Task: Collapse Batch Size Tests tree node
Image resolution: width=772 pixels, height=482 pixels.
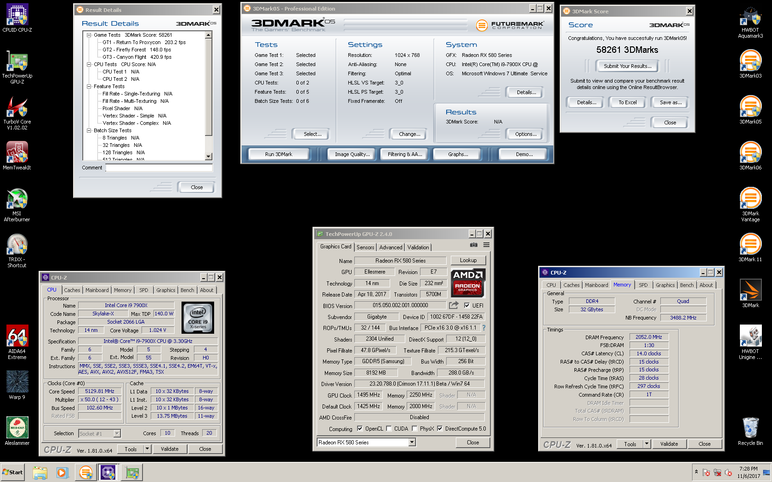Action: [89, 130]
